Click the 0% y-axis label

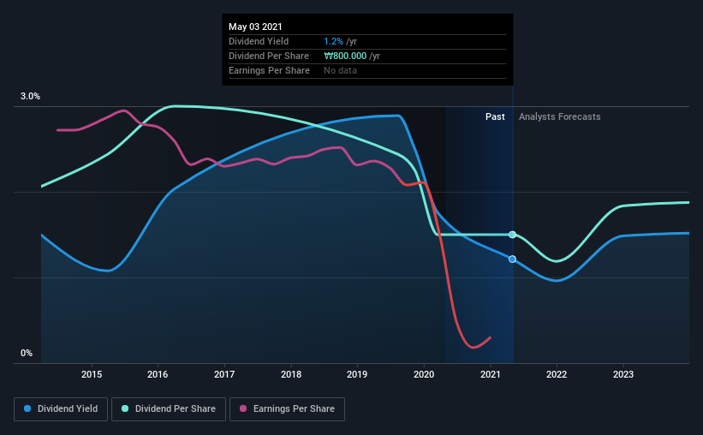click(27, 354)
